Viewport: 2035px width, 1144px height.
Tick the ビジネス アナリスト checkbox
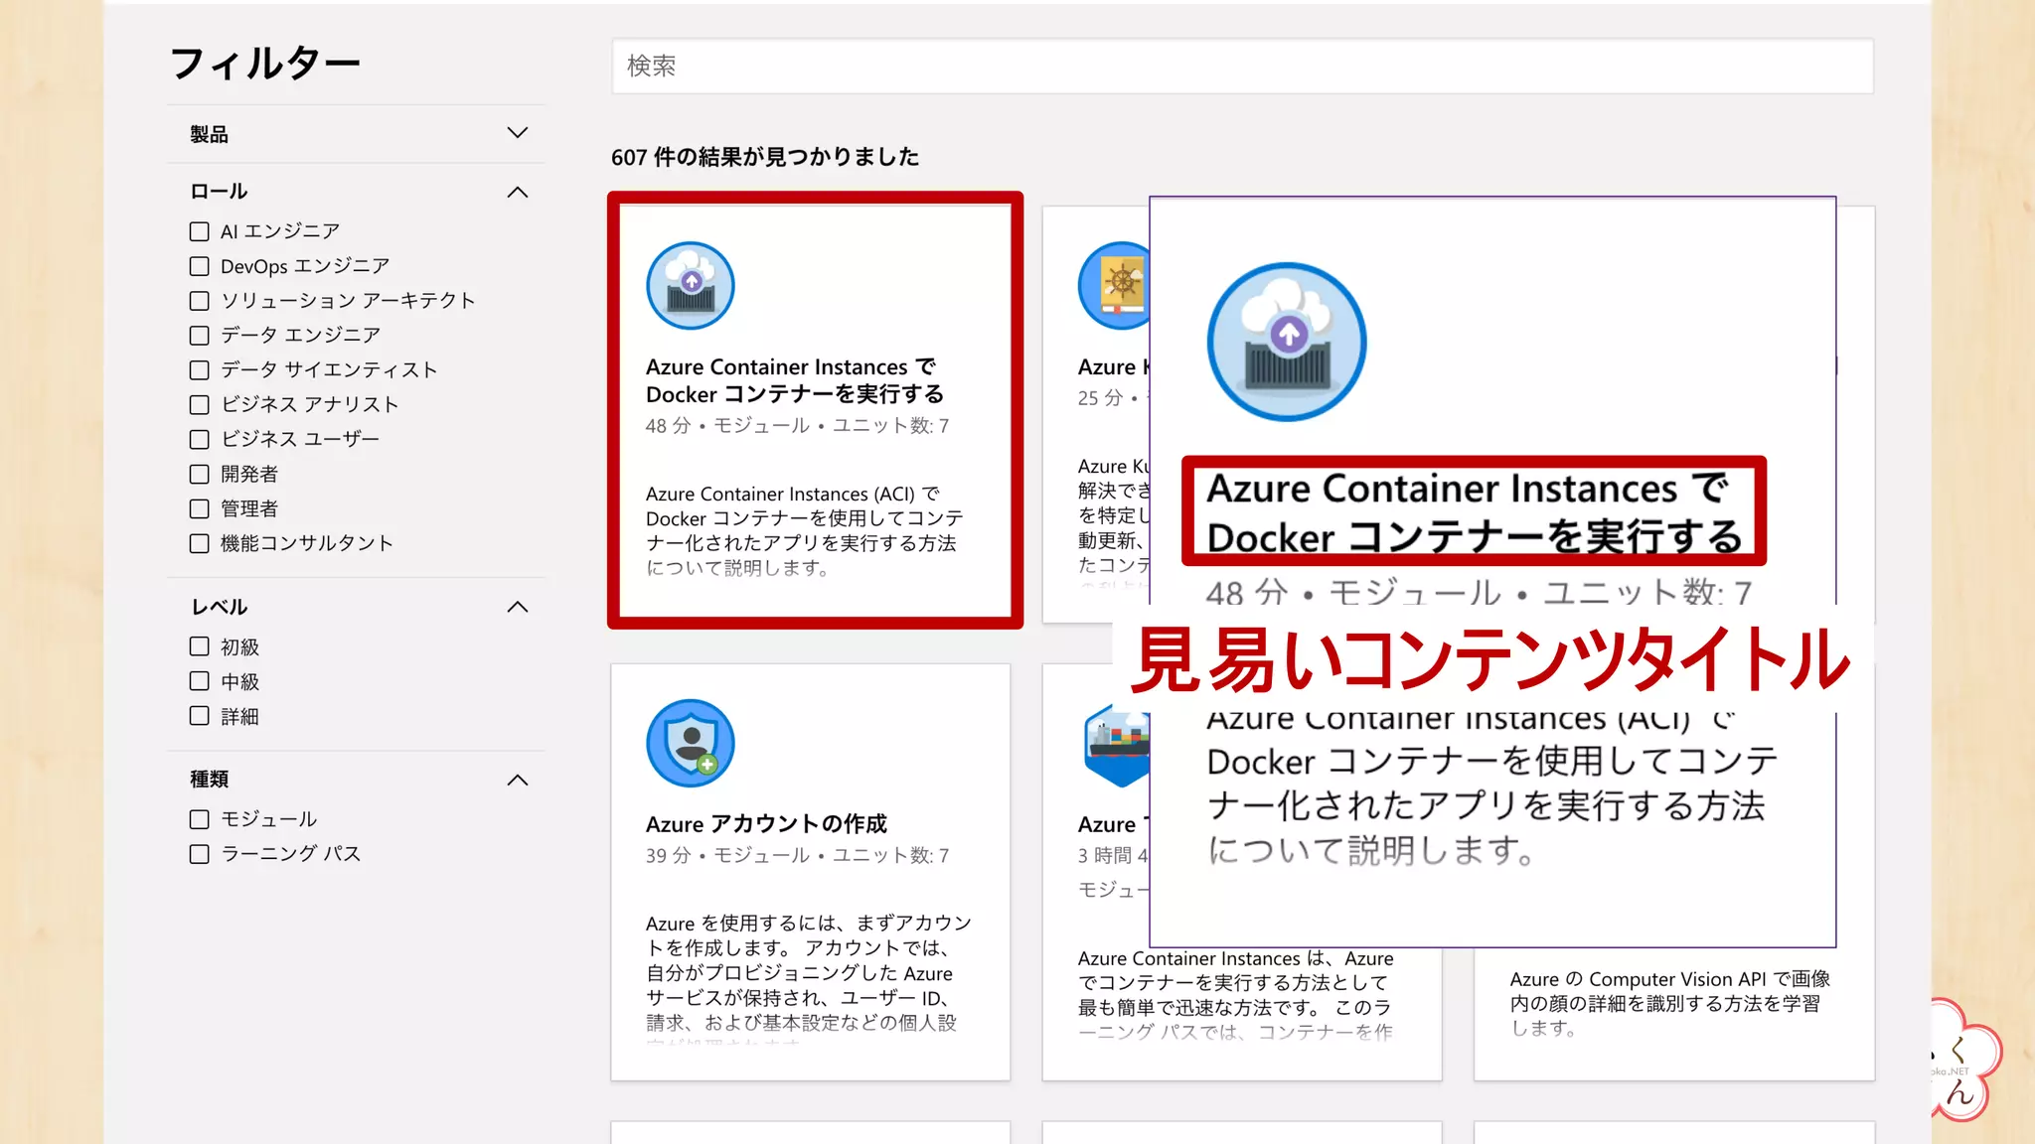click(200, 405)
